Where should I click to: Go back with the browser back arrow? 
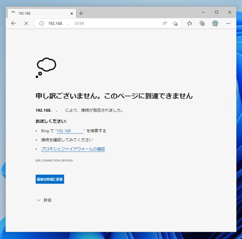14,23
